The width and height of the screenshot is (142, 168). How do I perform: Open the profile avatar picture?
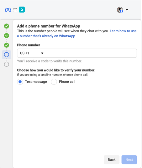click(x=120, y=10)
